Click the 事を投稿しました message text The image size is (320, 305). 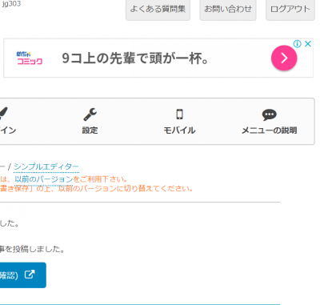coord(32,249)
